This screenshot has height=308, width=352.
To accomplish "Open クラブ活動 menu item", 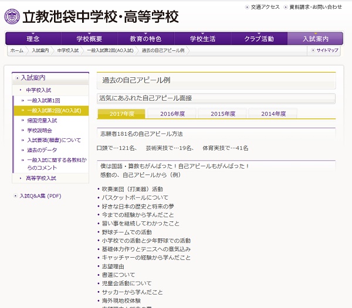I will 259,39.
